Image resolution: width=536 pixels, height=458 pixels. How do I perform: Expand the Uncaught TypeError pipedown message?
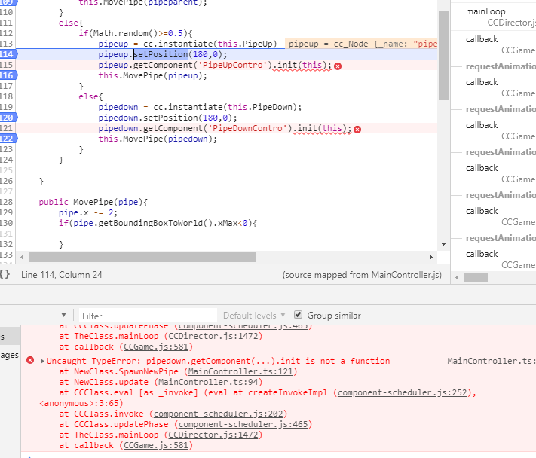[x=42, y=361]
